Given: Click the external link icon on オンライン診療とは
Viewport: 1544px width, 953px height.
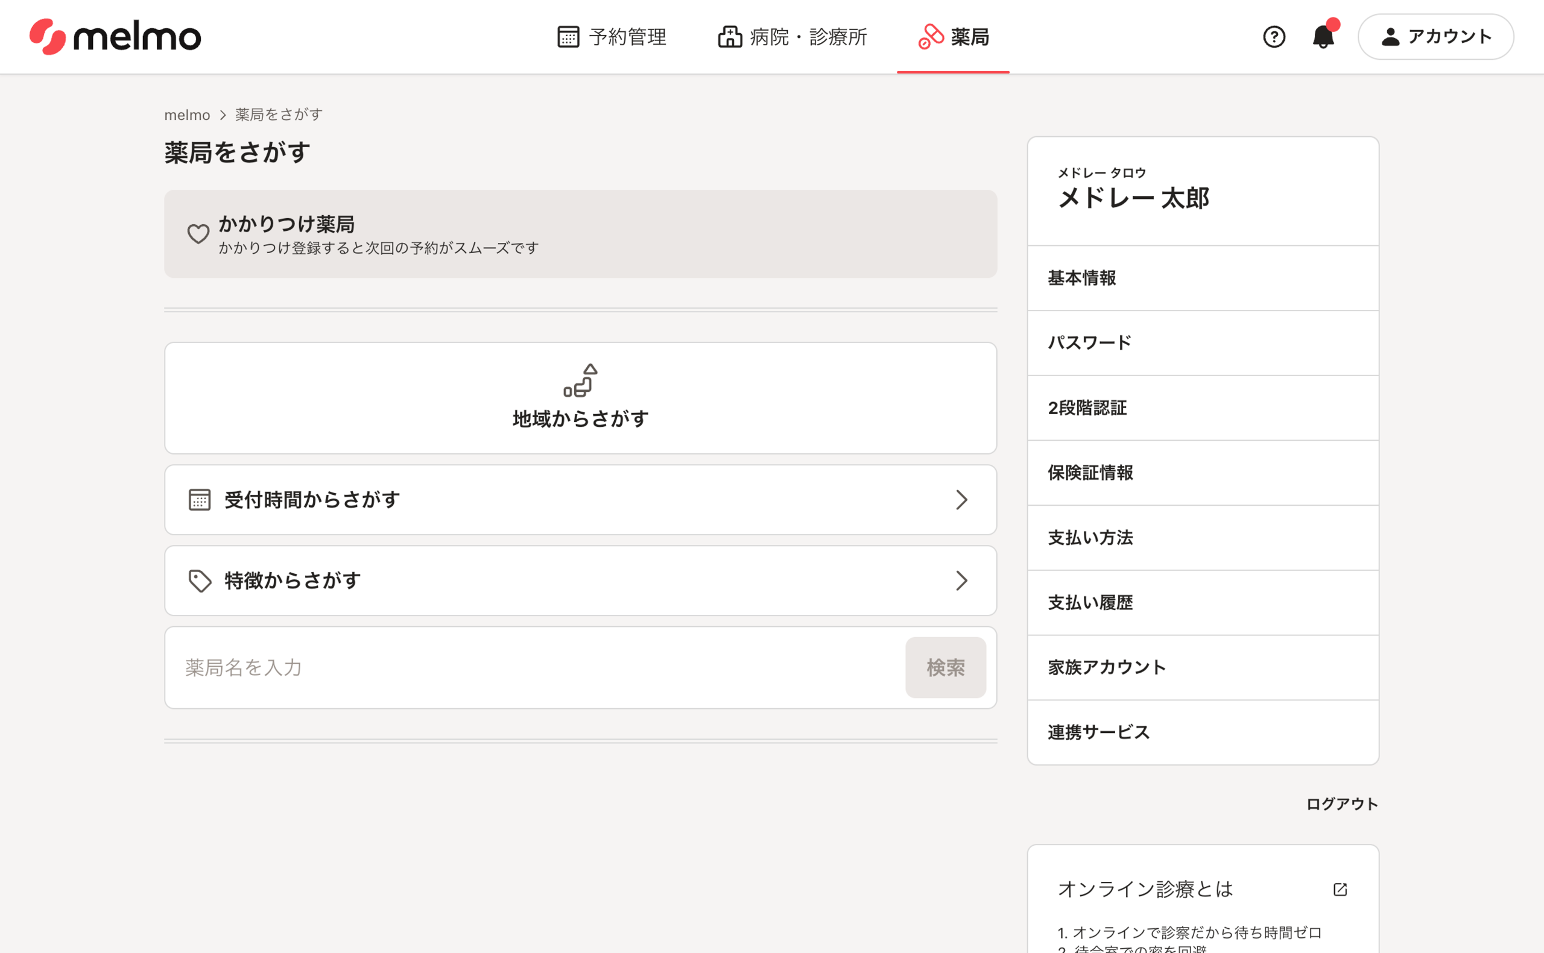Looking at the screenshot, I should point(1340,889).
